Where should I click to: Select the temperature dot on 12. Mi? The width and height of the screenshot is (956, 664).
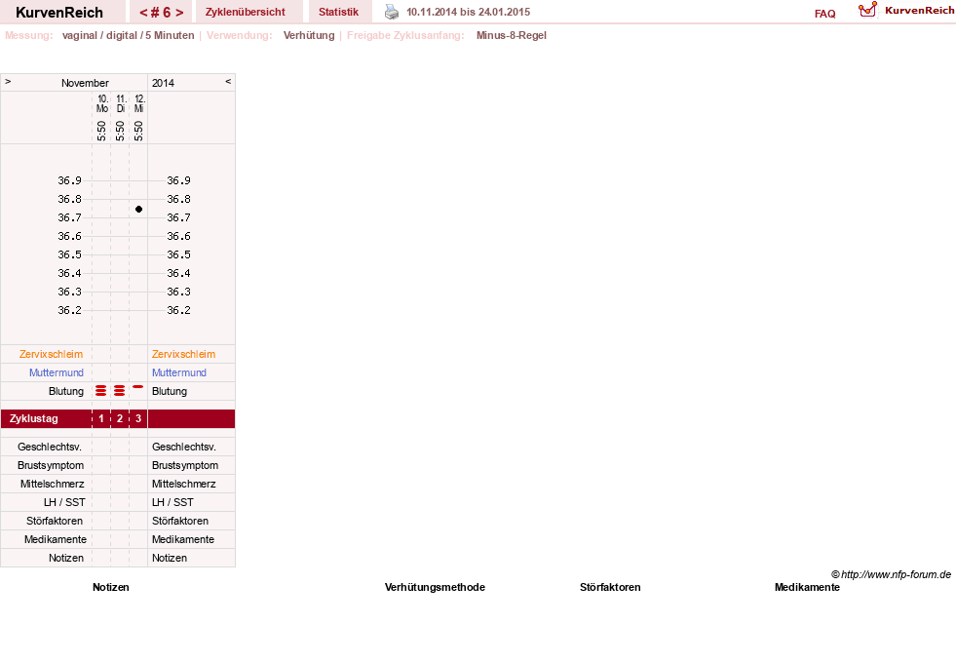coord(139,209)
